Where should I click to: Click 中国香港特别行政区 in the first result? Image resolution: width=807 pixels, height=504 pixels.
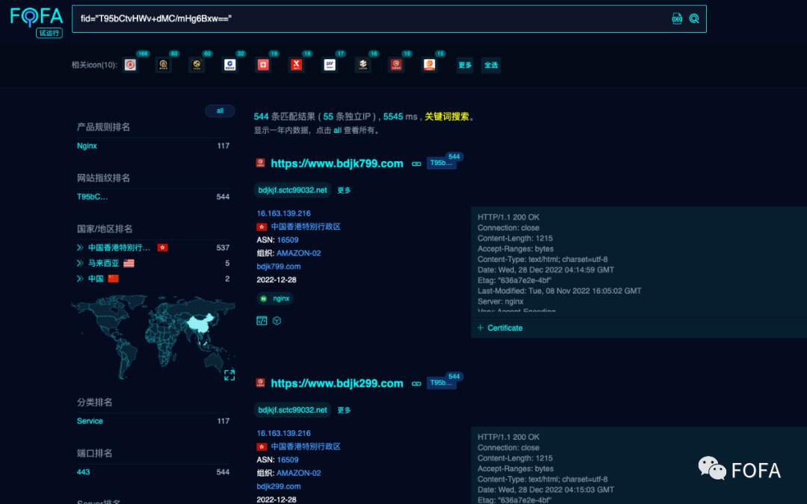[x=306, y=226]
